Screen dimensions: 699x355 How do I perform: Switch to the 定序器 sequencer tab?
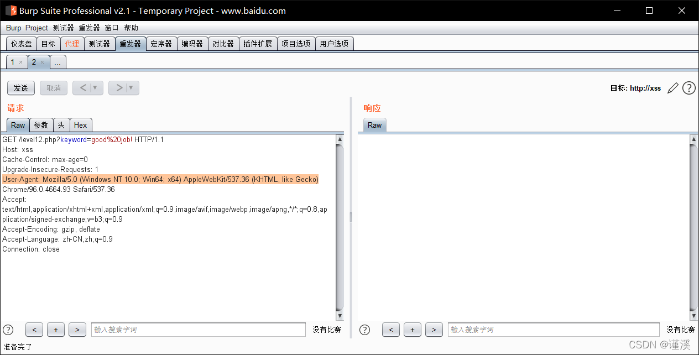coord(161,44)
